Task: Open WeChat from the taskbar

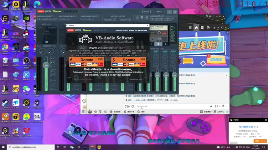Action: pos(72,147)
